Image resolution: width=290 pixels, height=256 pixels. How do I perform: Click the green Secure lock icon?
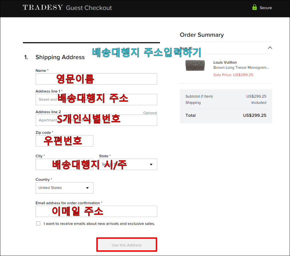[254, 7]
